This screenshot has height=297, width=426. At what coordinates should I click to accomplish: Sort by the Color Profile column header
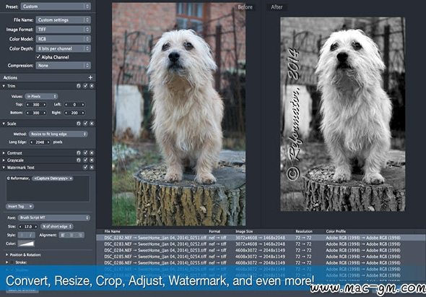click(336, 231)
